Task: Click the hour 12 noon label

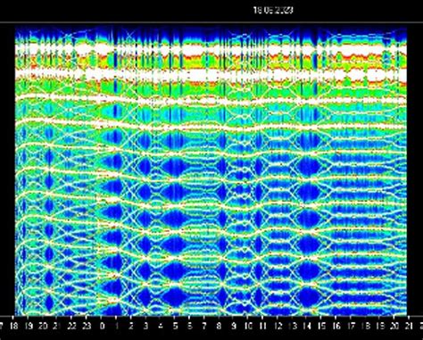Action: click(278, 327)
